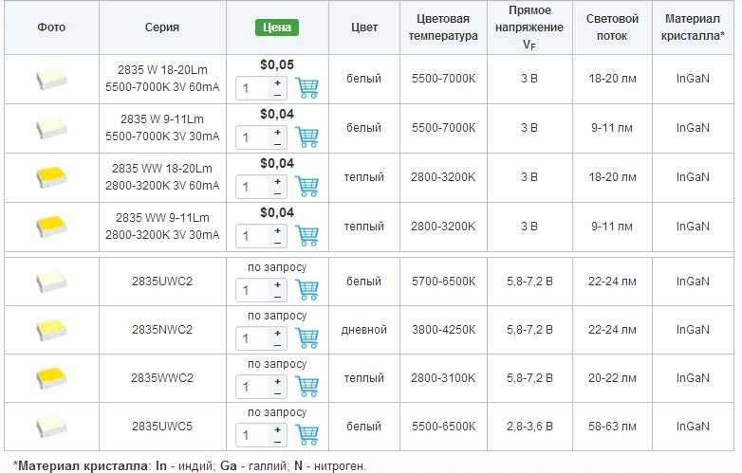Open the photo thumbnail of 2835NWC2

(51, 330)
